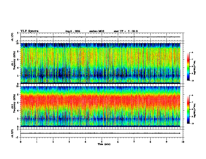Click the "VLF Spectra" plot title
Image resolution: width=206 pixels, height=159 pixels.
29,31
